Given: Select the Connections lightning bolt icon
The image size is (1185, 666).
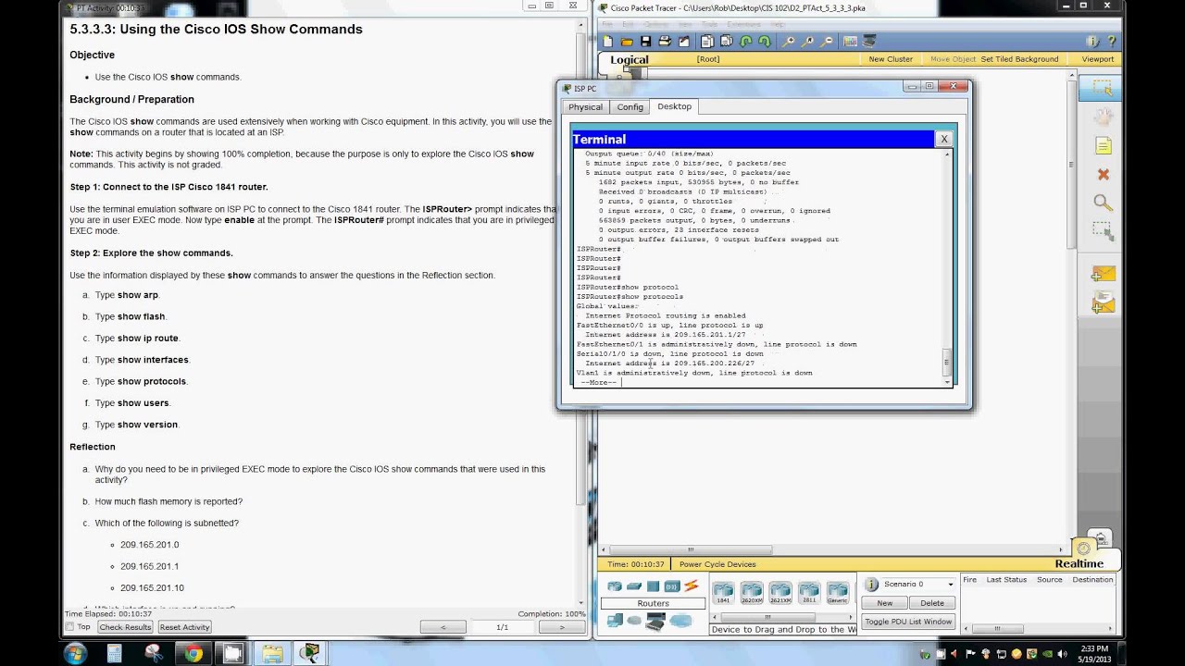Looking at the screenshot, I should tap(691, 586).
